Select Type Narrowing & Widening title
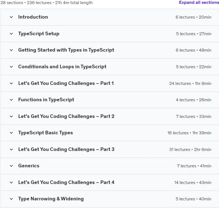The height and width of the screenshot is (208, 219). click(x=51, y=199)
